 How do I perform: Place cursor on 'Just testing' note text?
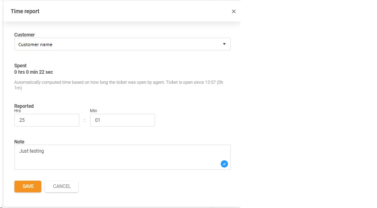pyautogui.click(x=32, y=151)
